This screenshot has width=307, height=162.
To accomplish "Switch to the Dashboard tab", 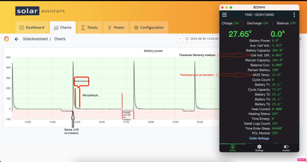I will (32, 28).
